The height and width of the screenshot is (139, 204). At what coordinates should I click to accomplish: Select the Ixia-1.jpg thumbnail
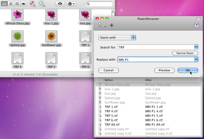point(51,15)
